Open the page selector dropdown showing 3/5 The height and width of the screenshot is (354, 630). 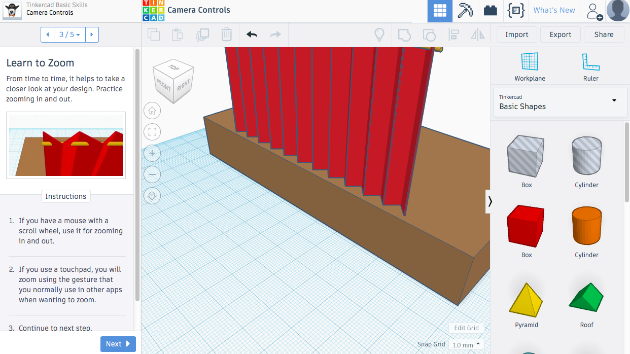[x=70, y=34]
